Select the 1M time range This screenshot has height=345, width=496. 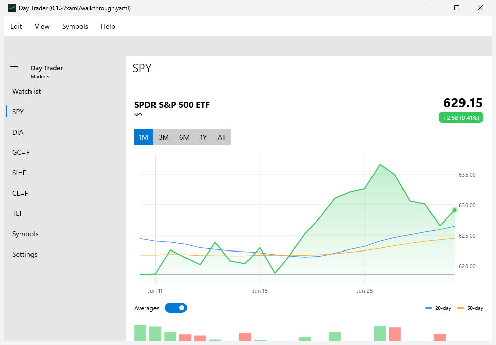click(144, 137)
